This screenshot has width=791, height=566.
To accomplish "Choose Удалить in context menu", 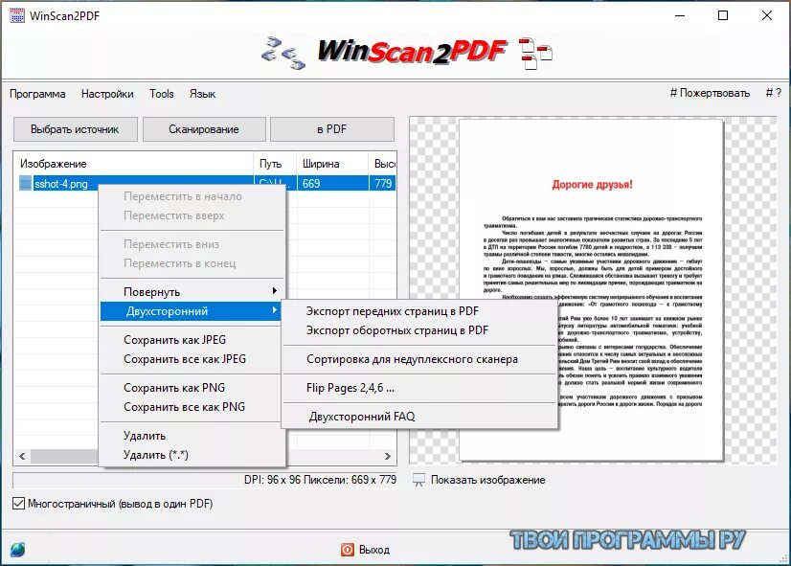I will [192, 436].
